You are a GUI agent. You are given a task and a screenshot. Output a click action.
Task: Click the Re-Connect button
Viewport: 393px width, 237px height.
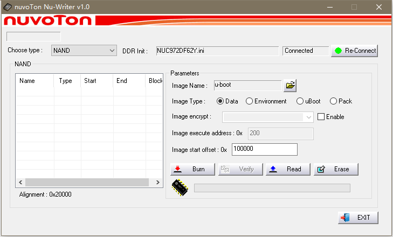(354, 51)
